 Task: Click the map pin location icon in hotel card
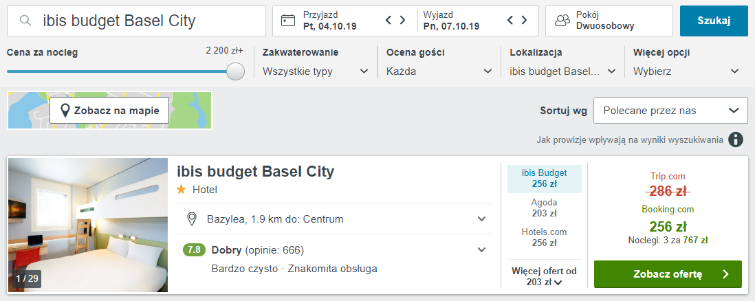coord(192,219)
